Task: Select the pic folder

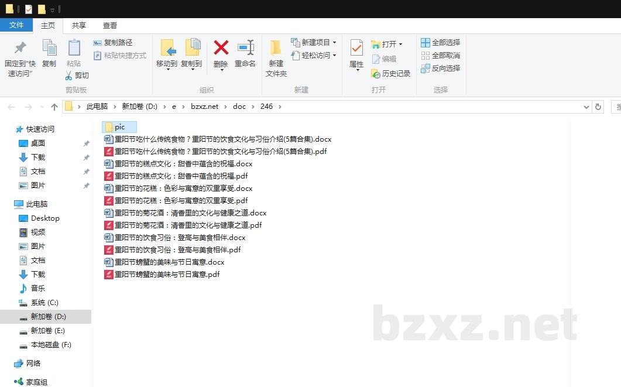Action: [x=119, y=127]
